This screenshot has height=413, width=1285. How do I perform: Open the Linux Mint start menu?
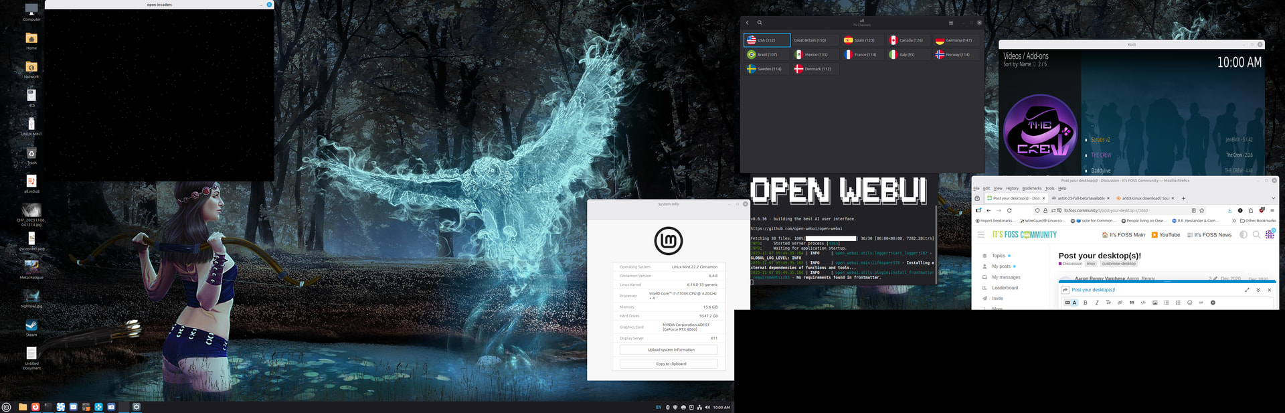point(7,407)
